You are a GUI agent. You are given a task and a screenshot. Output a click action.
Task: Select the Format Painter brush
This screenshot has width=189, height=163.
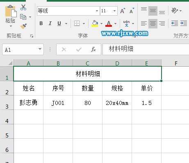click(23, 26)
